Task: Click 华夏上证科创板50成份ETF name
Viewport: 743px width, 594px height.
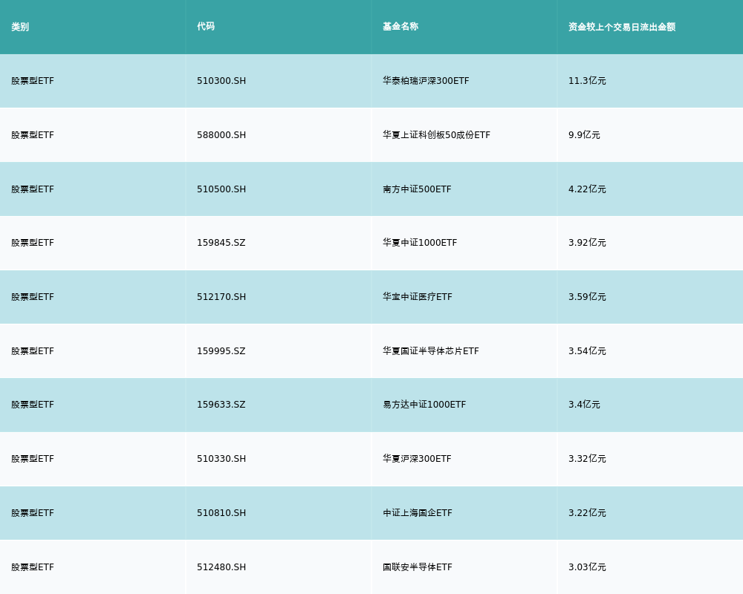Action: pyautogui.click(x=436, y=135)
